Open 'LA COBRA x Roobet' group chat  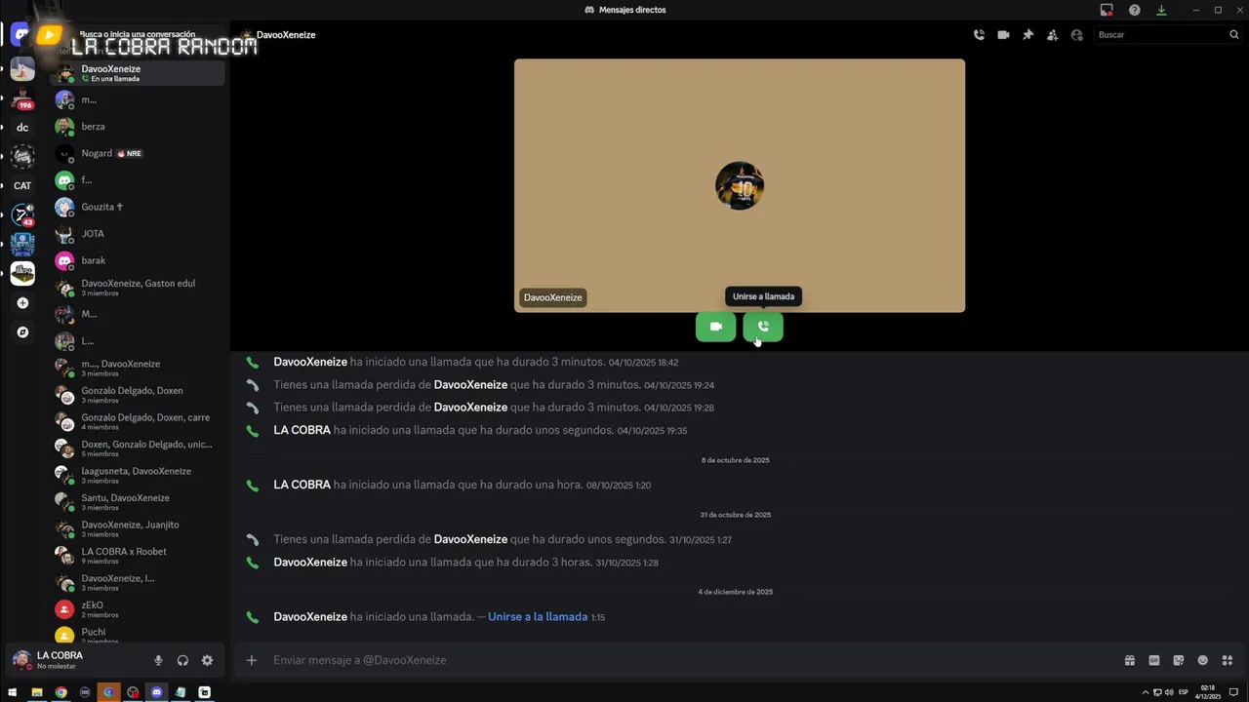138,556
